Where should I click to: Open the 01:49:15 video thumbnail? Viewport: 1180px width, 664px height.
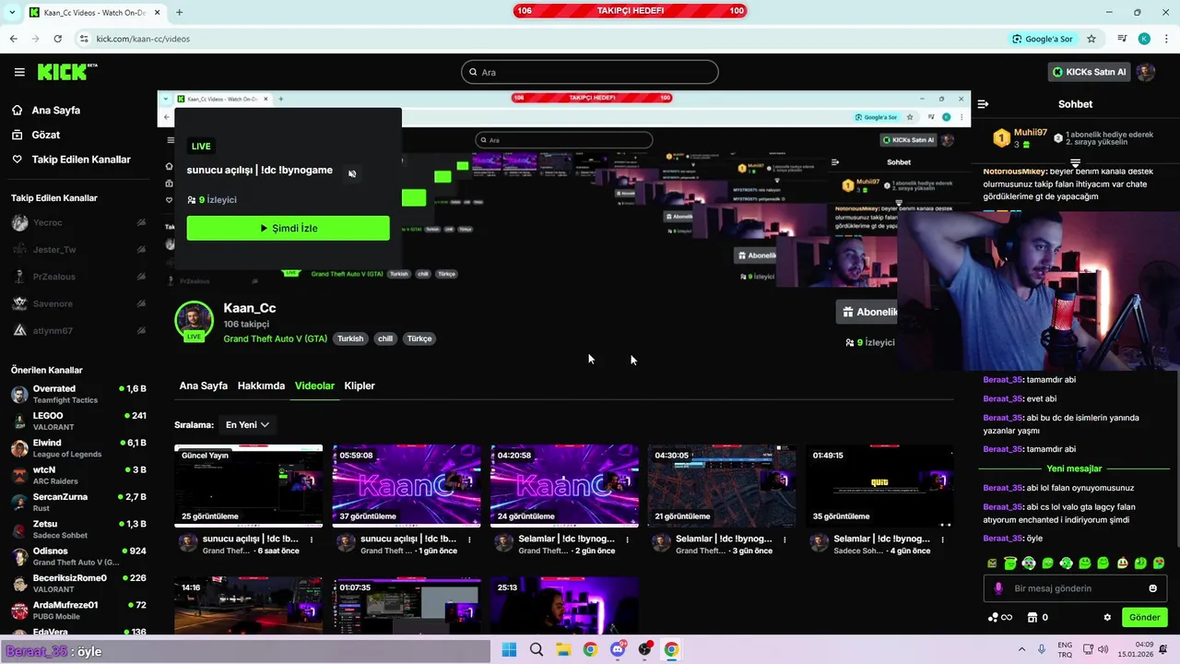pos(879,486)
